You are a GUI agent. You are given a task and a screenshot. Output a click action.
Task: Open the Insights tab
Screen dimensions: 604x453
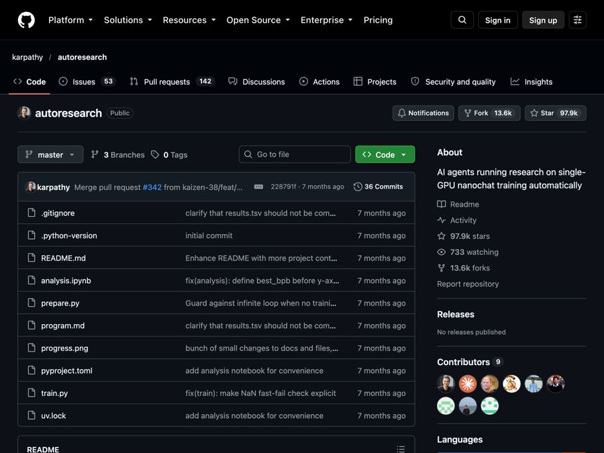point(532,82)
